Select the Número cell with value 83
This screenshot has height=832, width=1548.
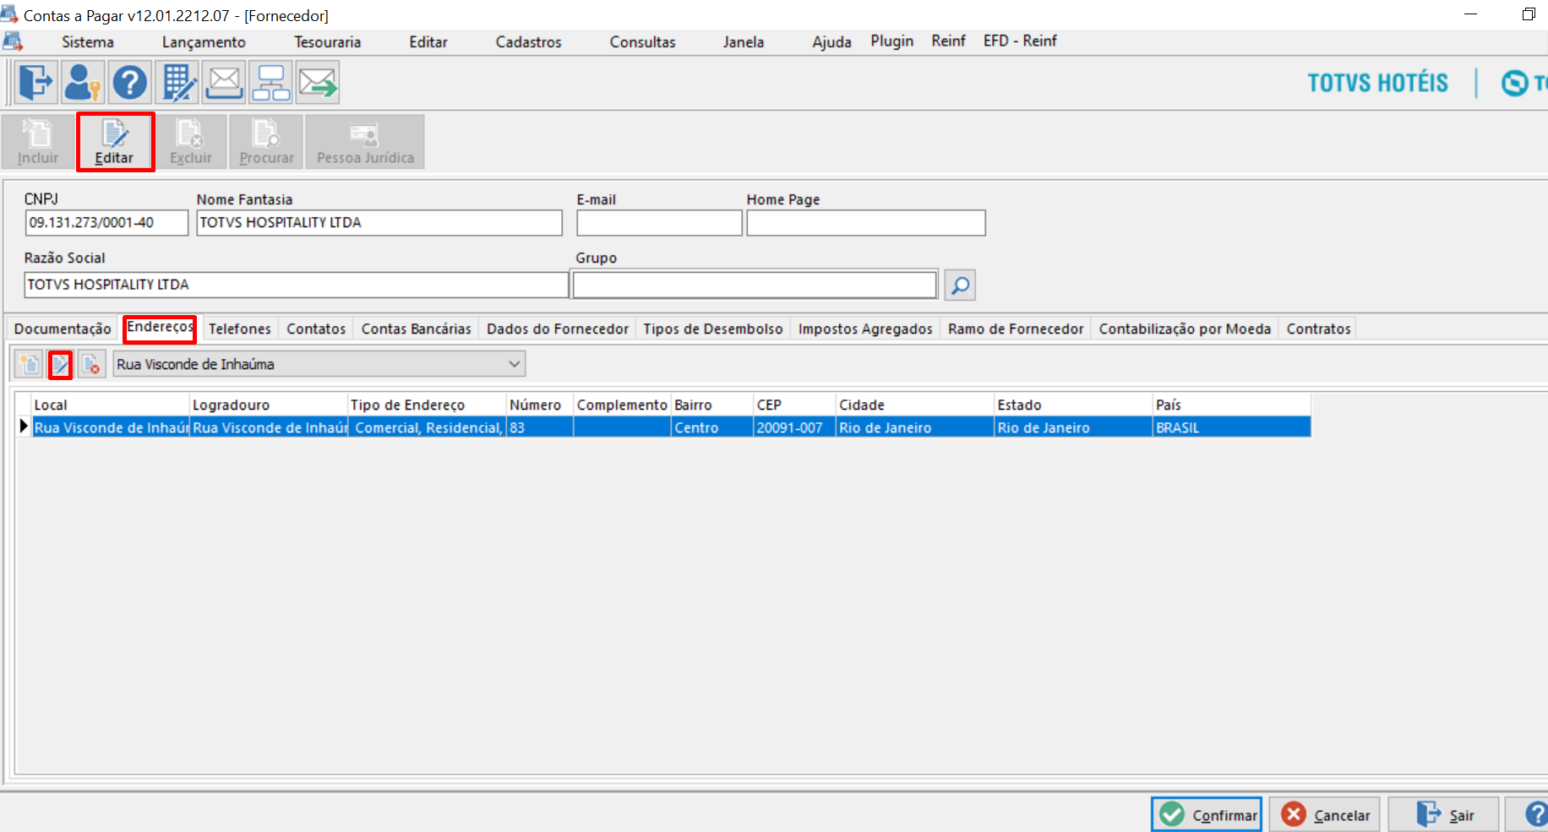click(540, 427)
